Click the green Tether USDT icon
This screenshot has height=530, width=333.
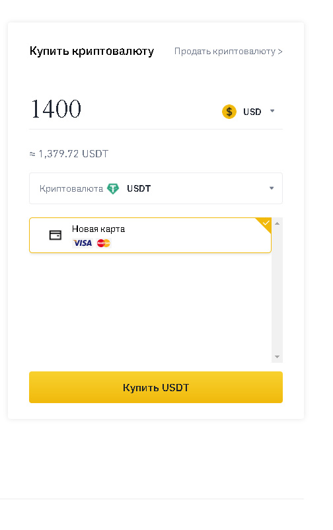coord(113,188)
